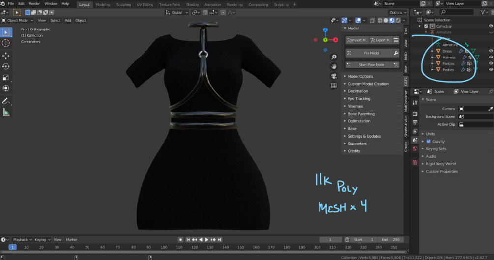This screenshot has height=260, width=494.
Task: Disable the Gravity checkbox
Action: click(429, 142)
